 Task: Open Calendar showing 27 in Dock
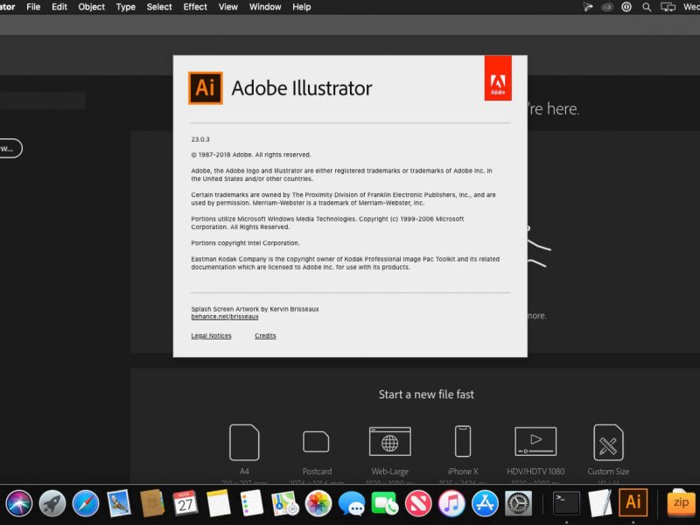185,503
